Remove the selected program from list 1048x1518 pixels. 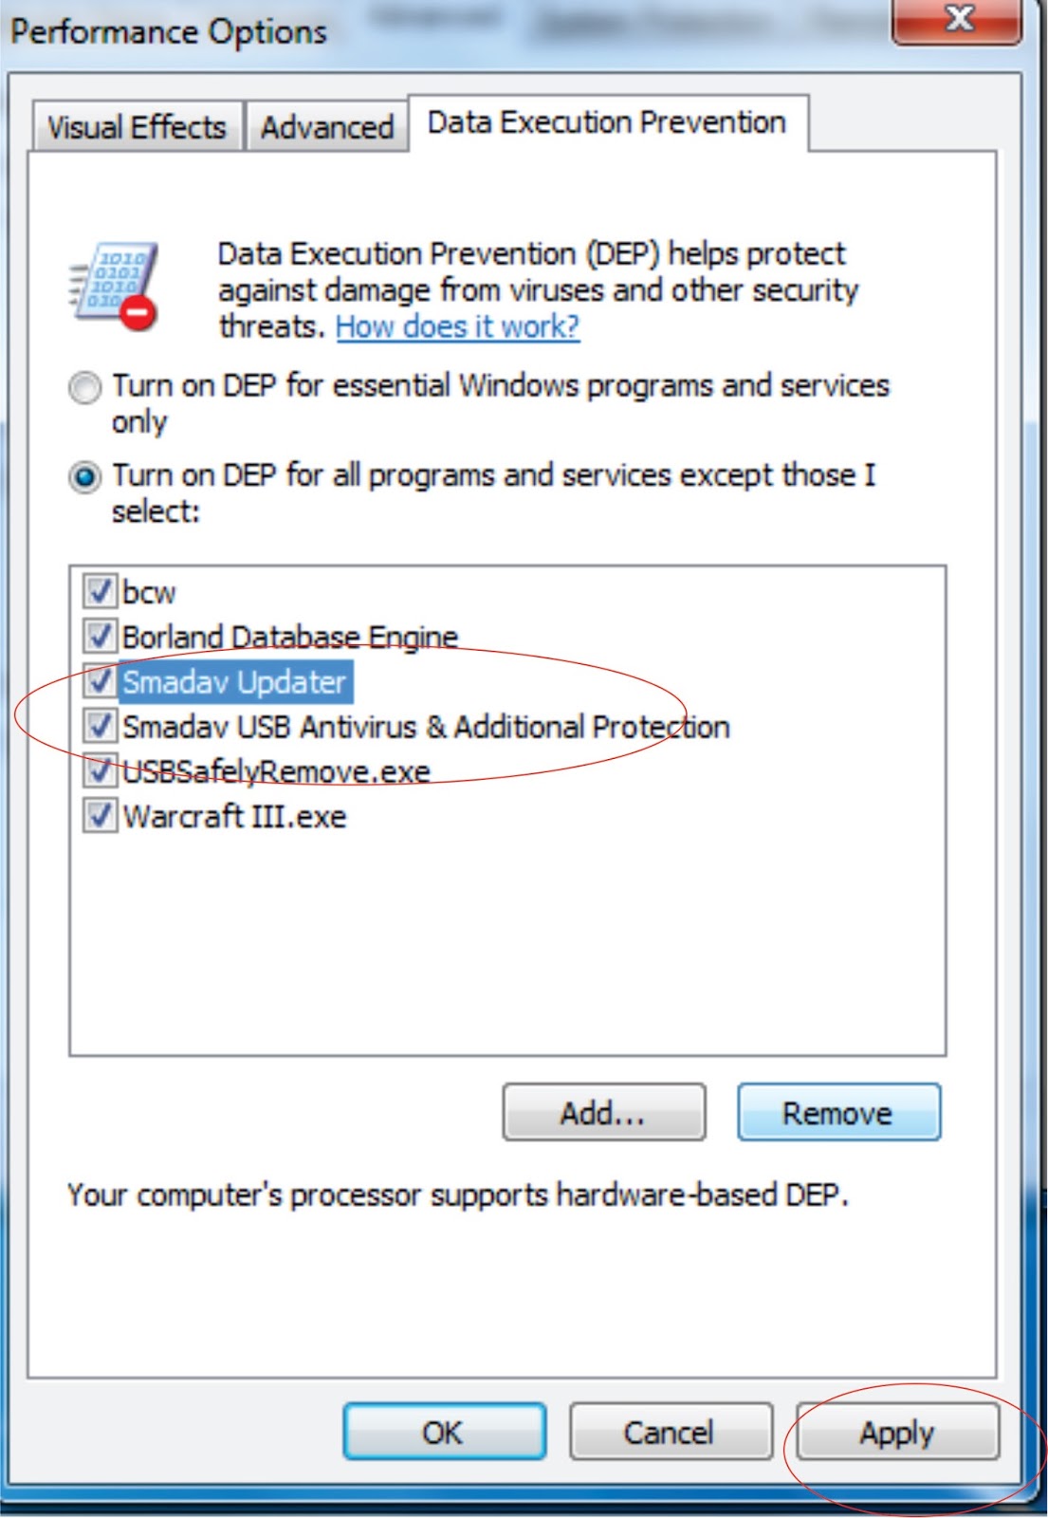838,1112
